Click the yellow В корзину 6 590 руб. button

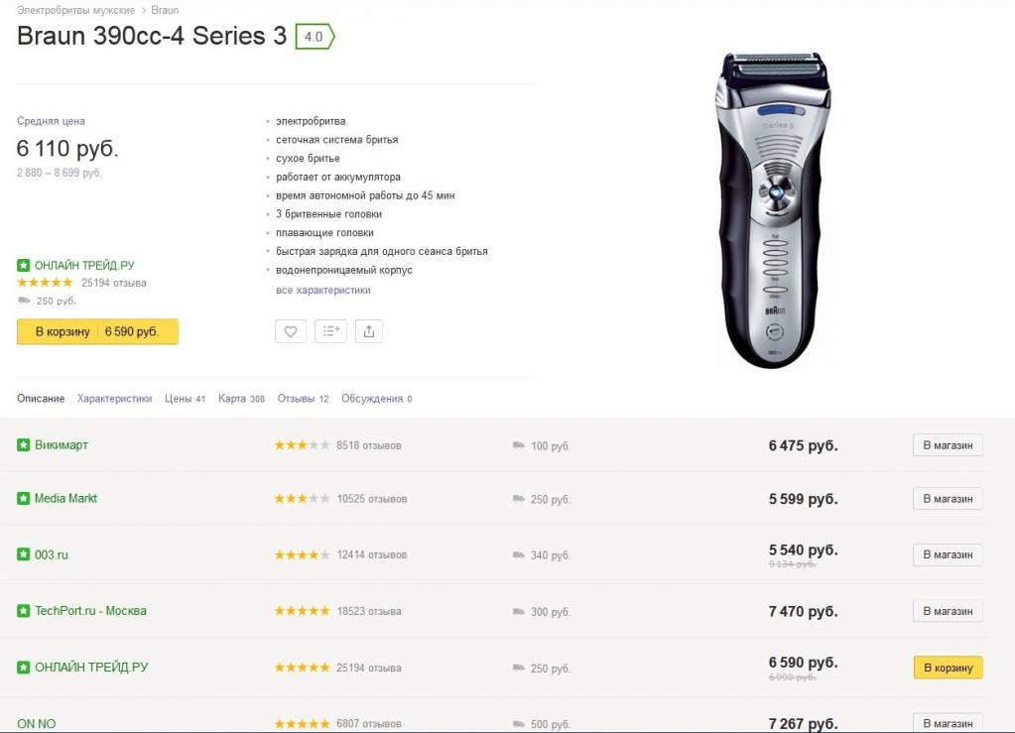97,331
